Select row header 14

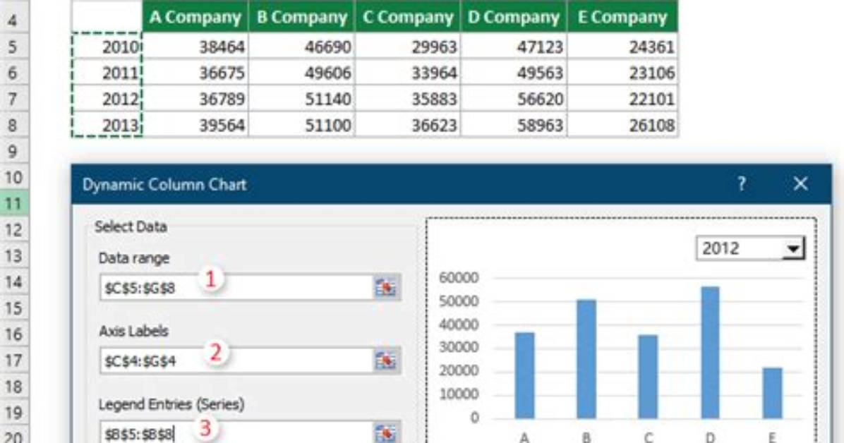[x=13, y=282]
